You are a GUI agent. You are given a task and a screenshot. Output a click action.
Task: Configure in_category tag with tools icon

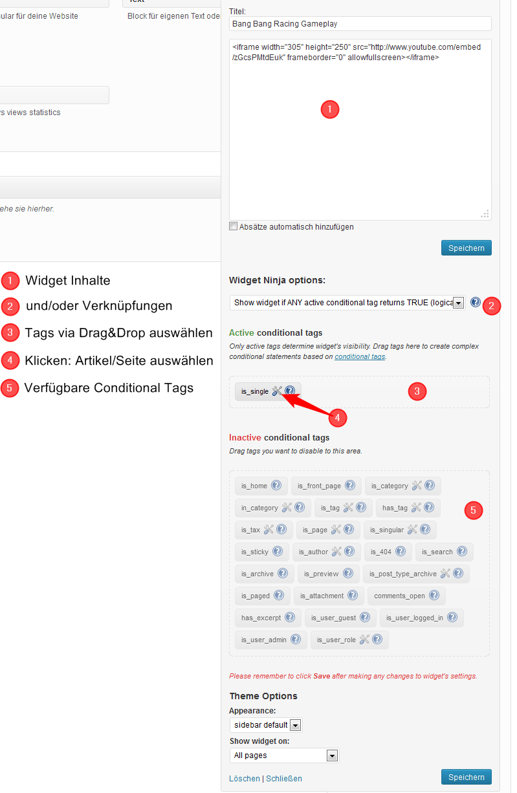tap(287, 508)
